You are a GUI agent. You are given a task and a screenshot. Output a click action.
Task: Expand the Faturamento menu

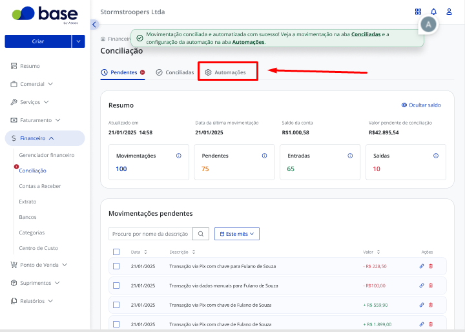click(x=36, y=120)
